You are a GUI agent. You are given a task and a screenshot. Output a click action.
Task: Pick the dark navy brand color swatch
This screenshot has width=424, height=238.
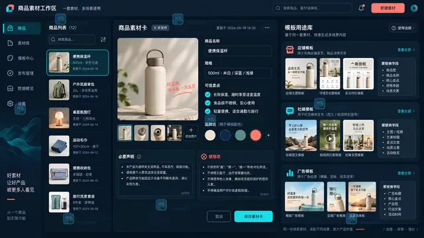click(x=225, y=135)
